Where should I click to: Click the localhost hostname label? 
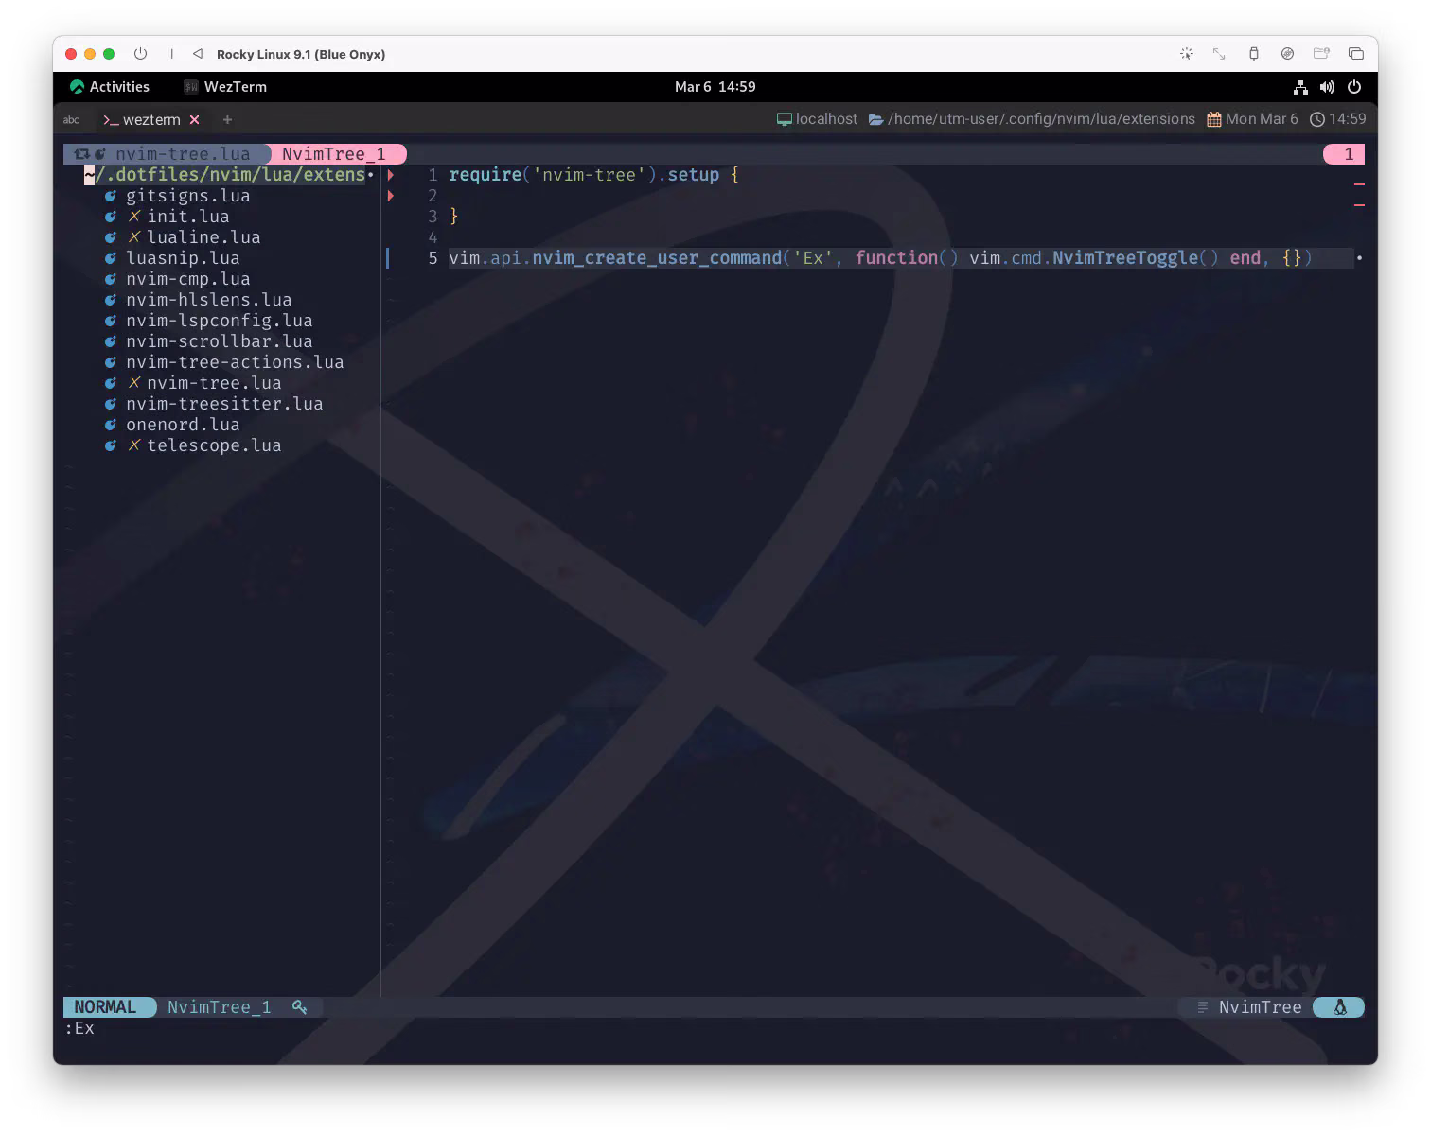tap(826, 119)
